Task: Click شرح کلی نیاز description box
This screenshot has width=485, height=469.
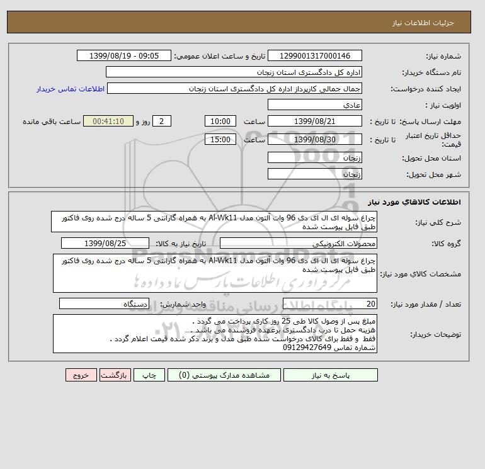Action: click(214, 222)
